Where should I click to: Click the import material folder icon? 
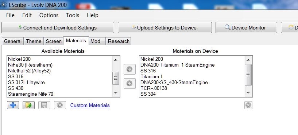tap(28, 105)
